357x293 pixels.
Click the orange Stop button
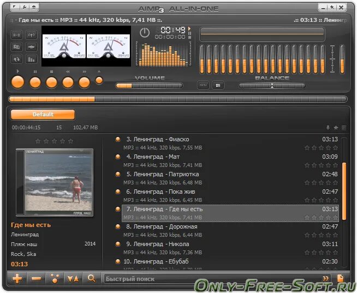click(51, 82)
